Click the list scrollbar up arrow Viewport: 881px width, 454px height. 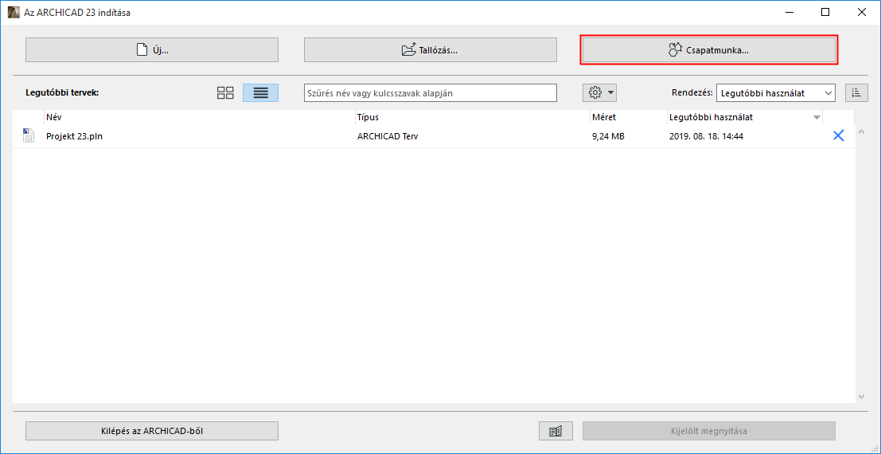862,131
